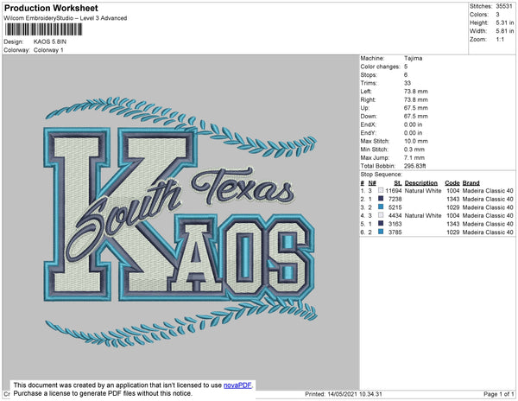Open the novaPDF link
518x401 pixels.
tap(238, 385)
